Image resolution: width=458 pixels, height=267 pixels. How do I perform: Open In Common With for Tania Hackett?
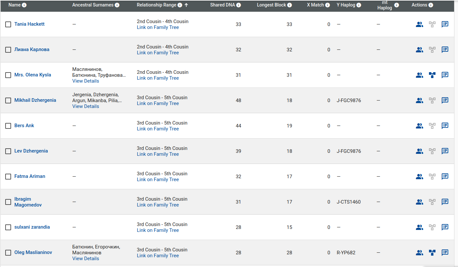point(420,24)
